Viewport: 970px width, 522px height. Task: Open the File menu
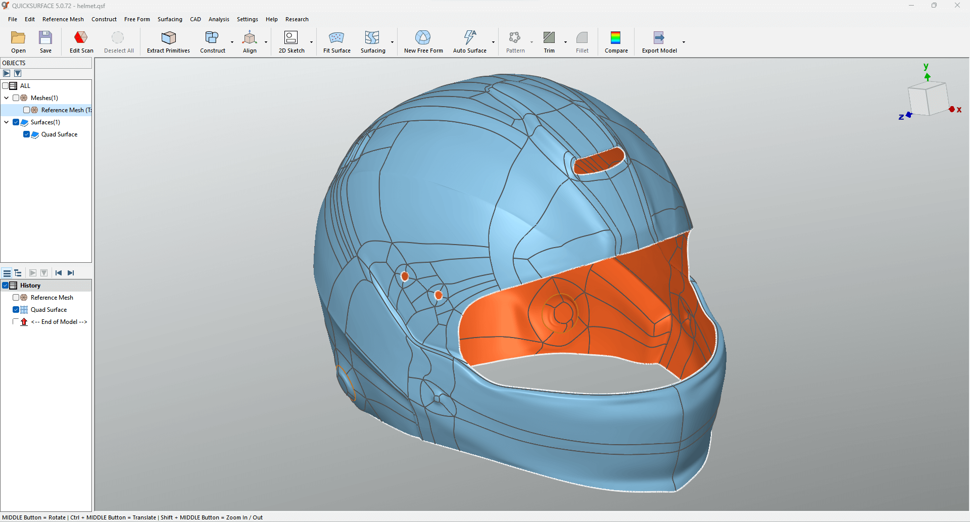click(13, 19)
